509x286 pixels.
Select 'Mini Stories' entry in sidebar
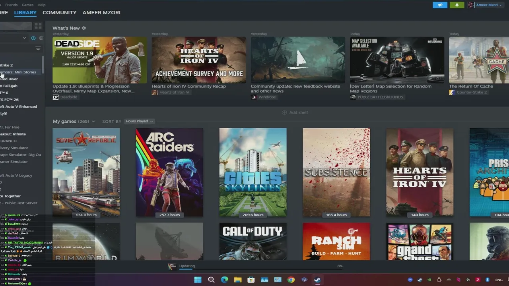click(x=21, y=72)
